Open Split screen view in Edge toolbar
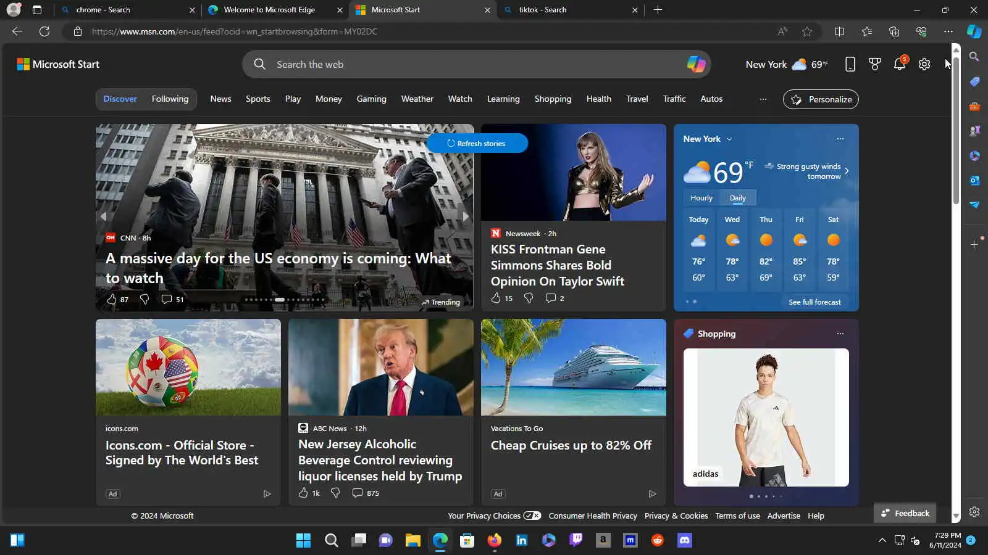Image resolution: width=988 pixels, height=555 pixels. point(839,31)
